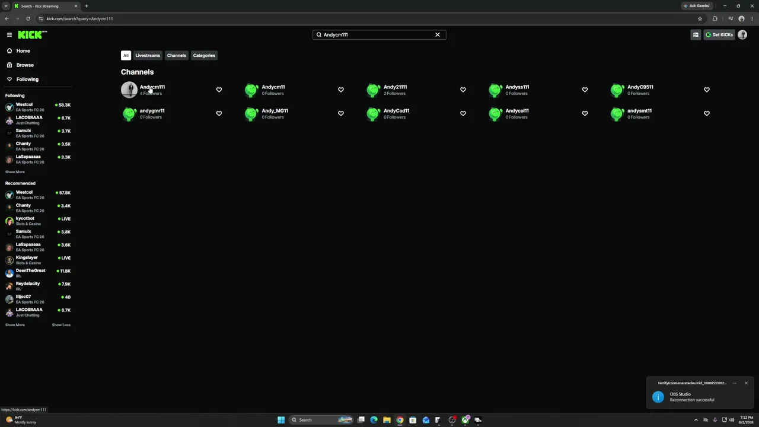
Task: Open Eljoc07 channel avatar in Recommended
Action: click(x=9, y=299)
